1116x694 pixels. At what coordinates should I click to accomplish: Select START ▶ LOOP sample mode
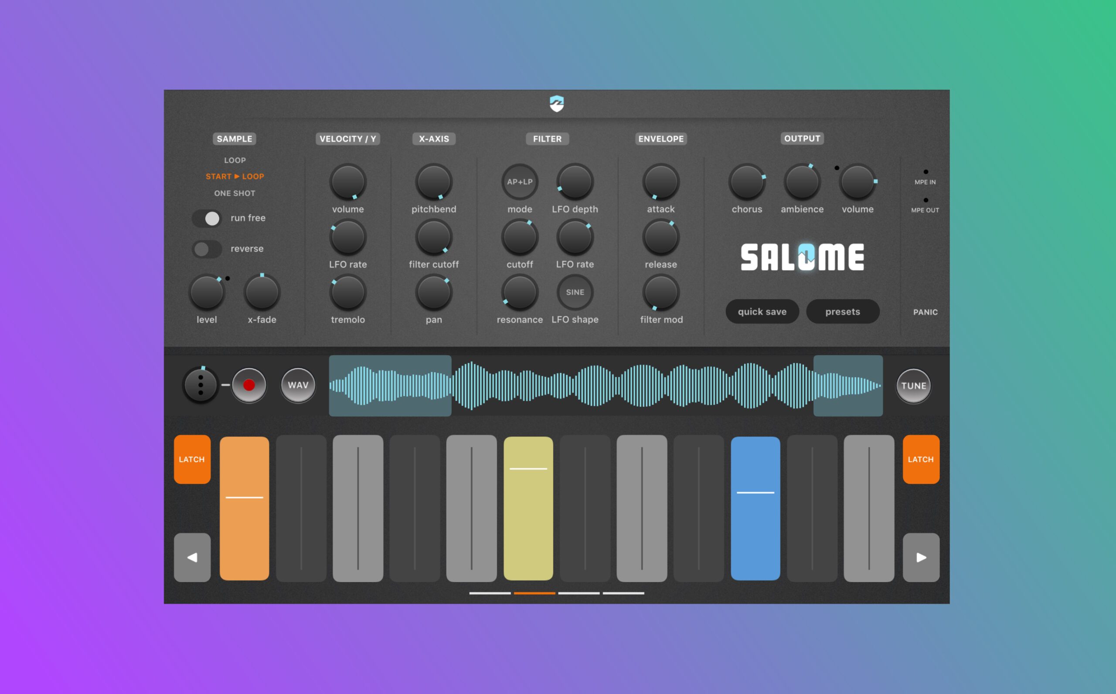tap(235, 176)
